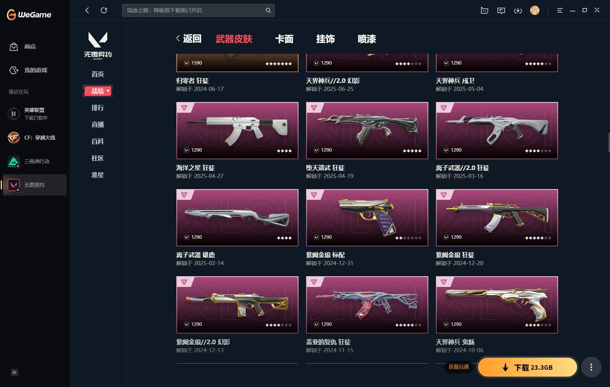The width and height of the screenshot is (610, 387).
Task: Open the folder icon in title bar
Action: pyautogui.click(x=484, y=10)
